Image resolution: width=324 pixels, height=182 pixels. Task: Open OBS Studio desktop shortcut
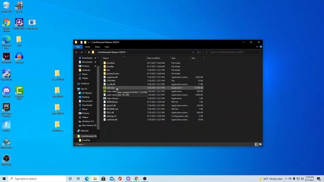tap(7, 160)
